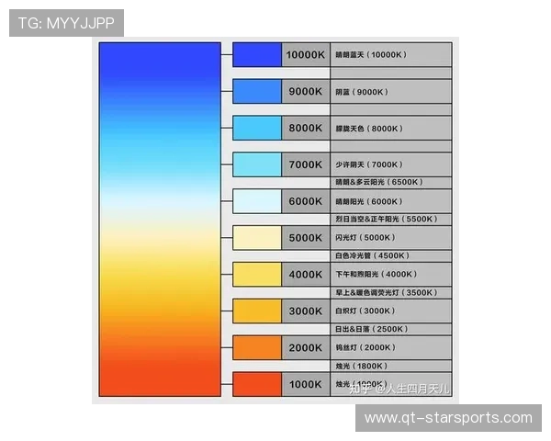Select the sky blue 8000K swatch

(x=257, y=128)
